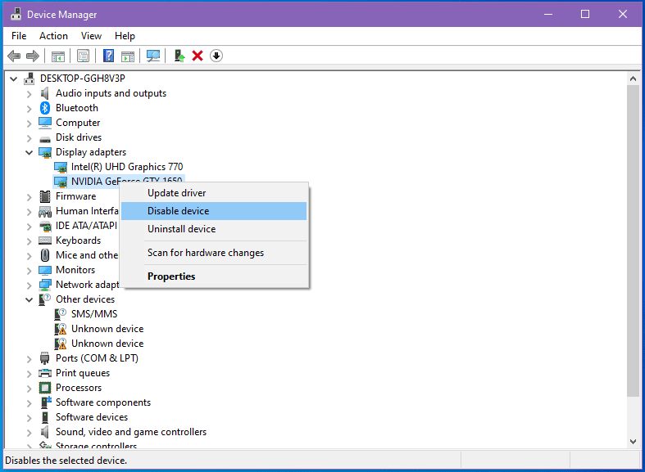Click the Keyboards category icon
Screen dimensions: 645x472
click(45, 240)
